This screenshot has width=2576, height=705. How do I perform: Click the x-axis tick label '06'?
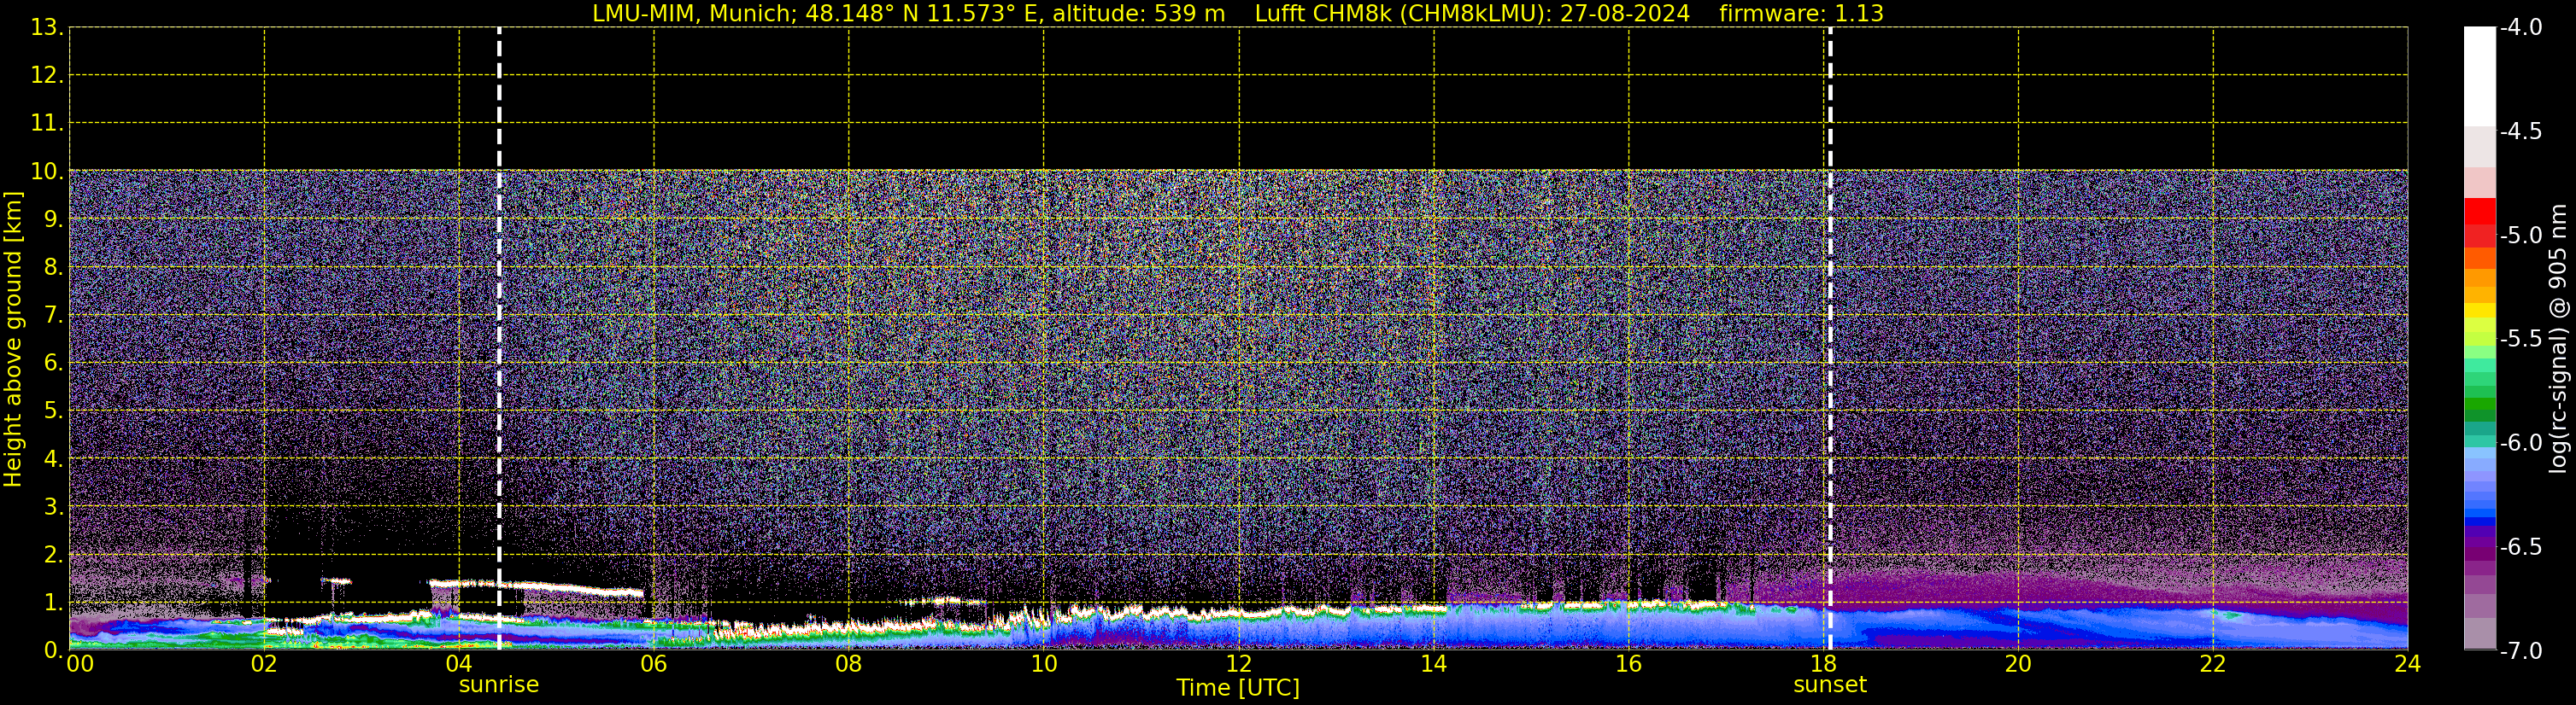point(654,664)
